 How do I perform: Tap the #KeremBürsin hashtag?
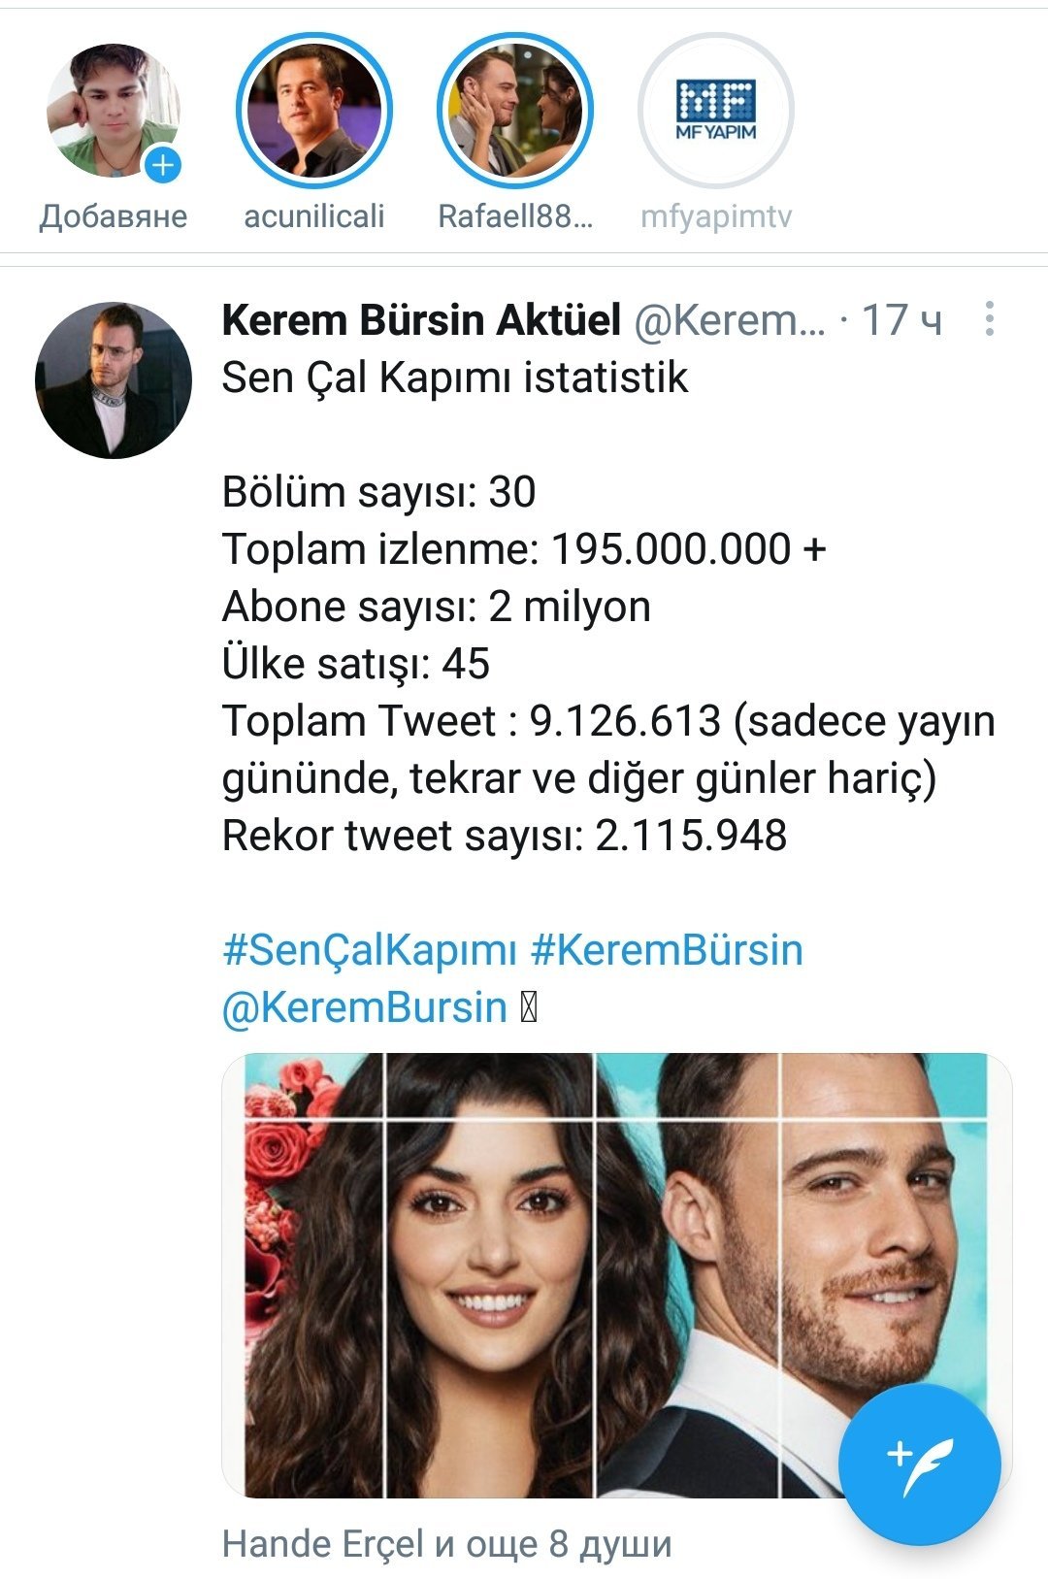pyautogui.click(x=668, y=949)
